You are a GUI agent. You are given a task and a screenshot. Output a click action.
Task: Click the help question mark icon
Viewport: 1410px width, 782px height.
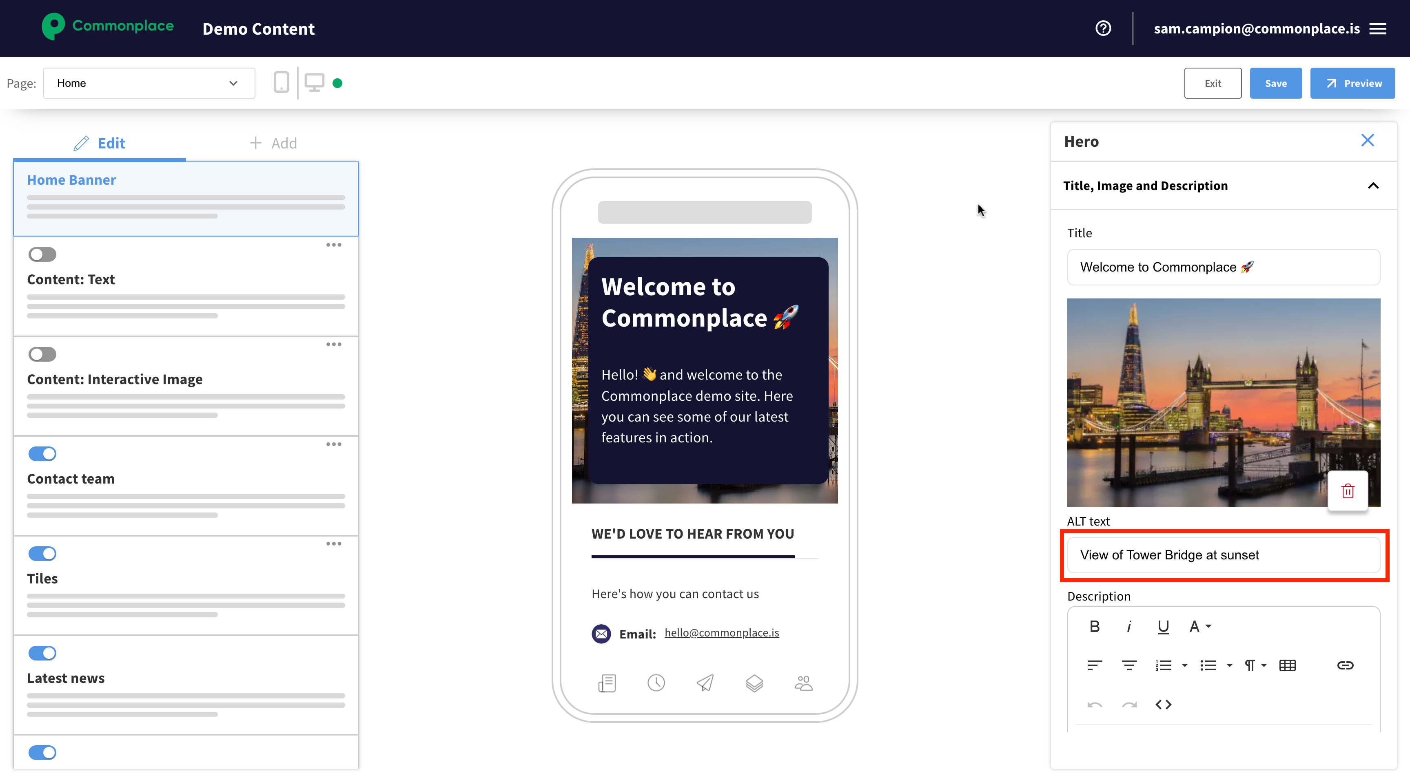click(1103, 29)
